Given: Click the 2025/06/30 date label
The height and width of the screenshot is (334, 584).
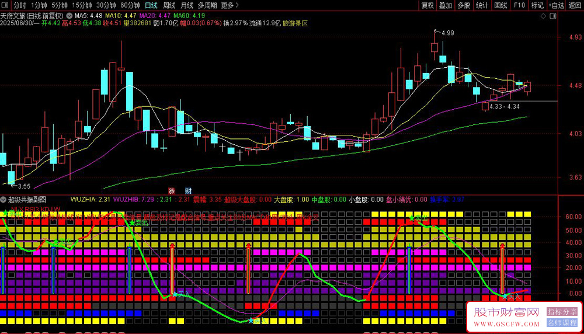Looking at the screenshot, I should [x=17, y=23].
